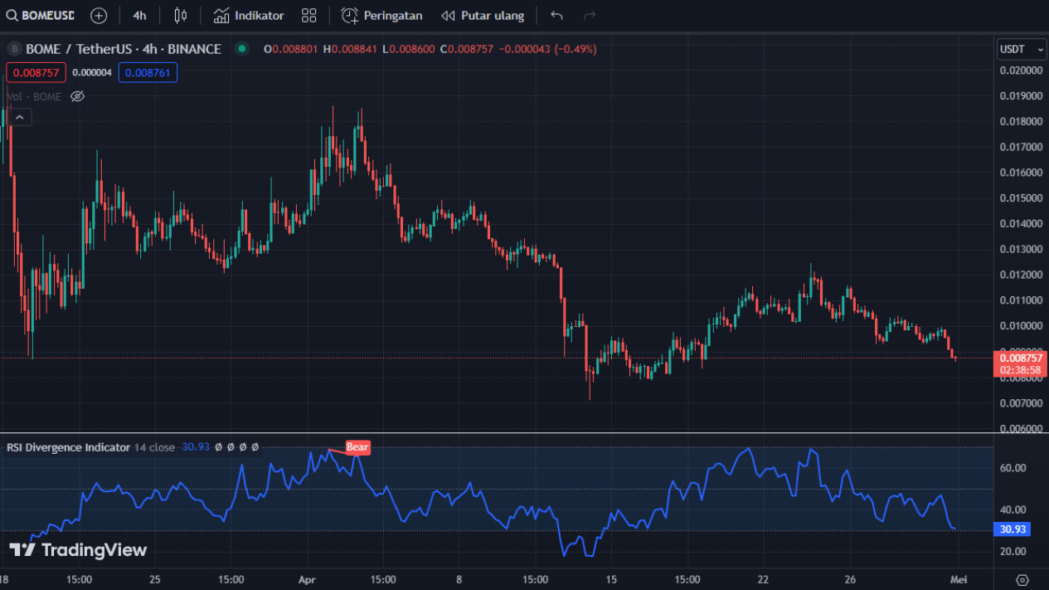Click the 22 date label on the time axis
The width and height of the screenshot is (1049, 590).
pyautogui.click(x=764, y=579)
